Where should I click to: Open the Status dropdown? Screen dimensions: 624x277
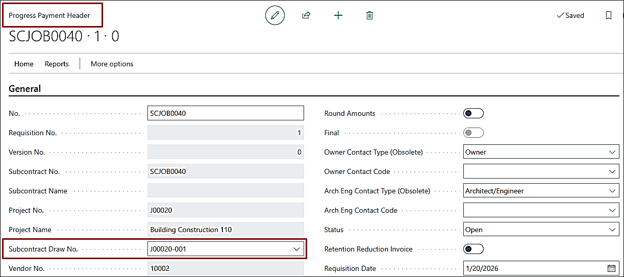pyautogui.click(x=612, y=230)
